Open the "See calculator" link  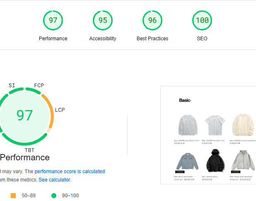(54, 180)
